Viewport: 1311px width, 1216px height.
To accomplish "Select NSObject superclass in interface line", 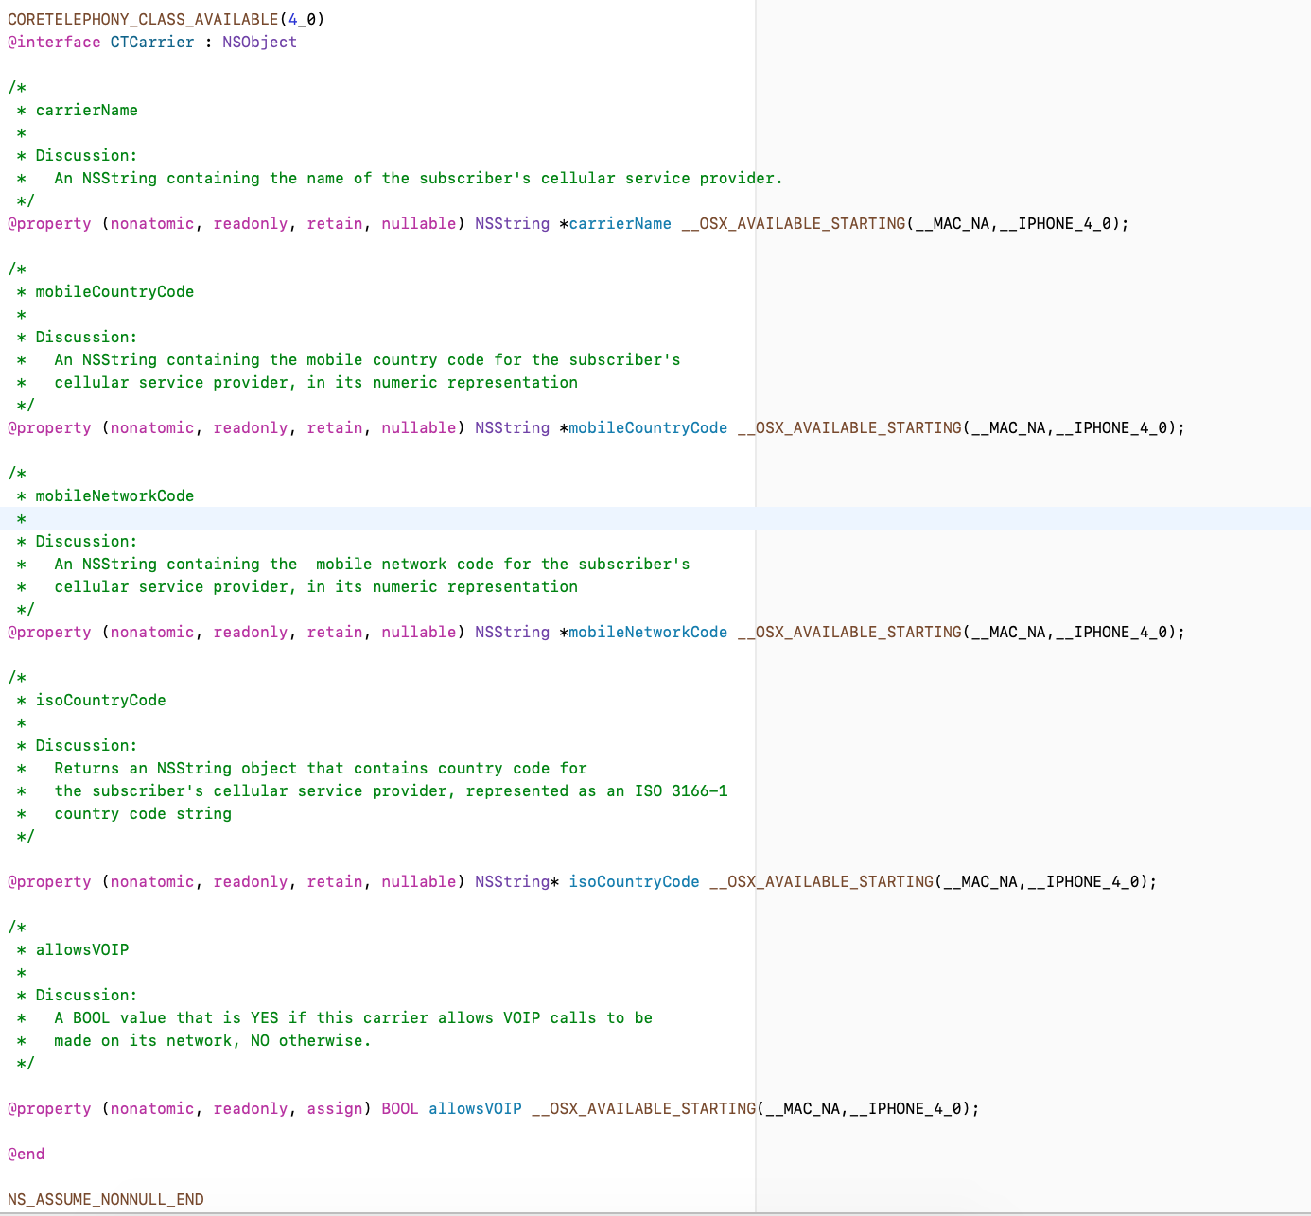I will [x=260, y=42].
